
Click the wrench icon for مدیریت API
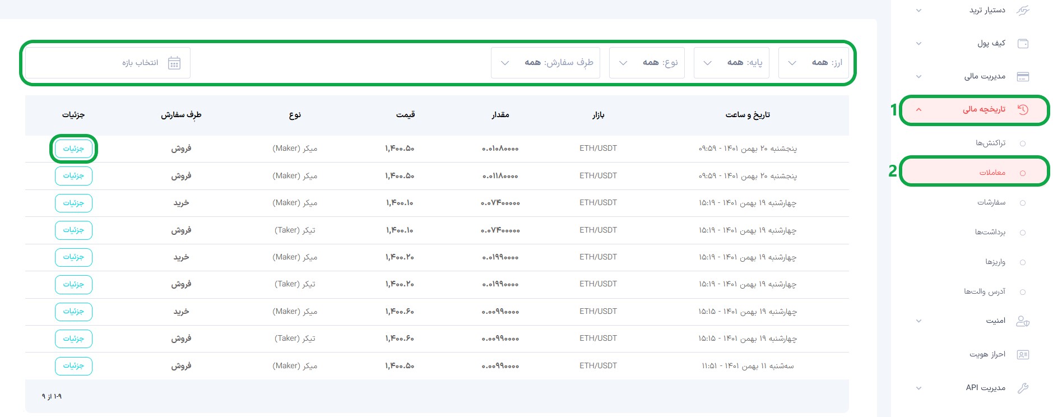pyautogui.click(x=1023, y=388)
